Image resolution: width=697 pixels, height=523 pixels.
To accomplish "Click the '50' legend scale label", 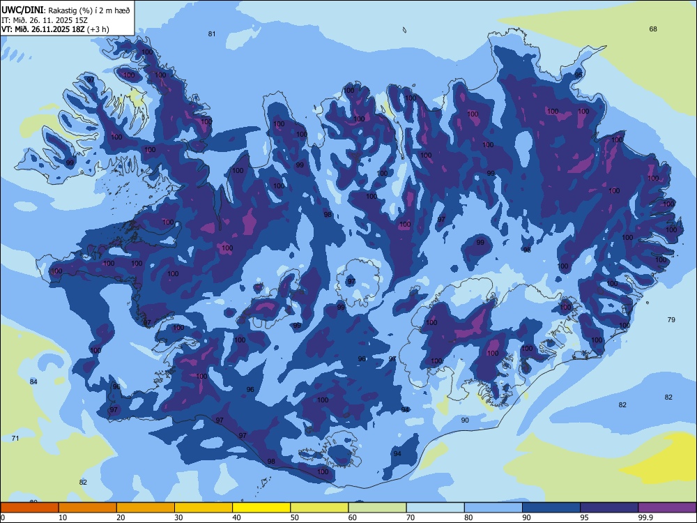I will pos(295,517).
